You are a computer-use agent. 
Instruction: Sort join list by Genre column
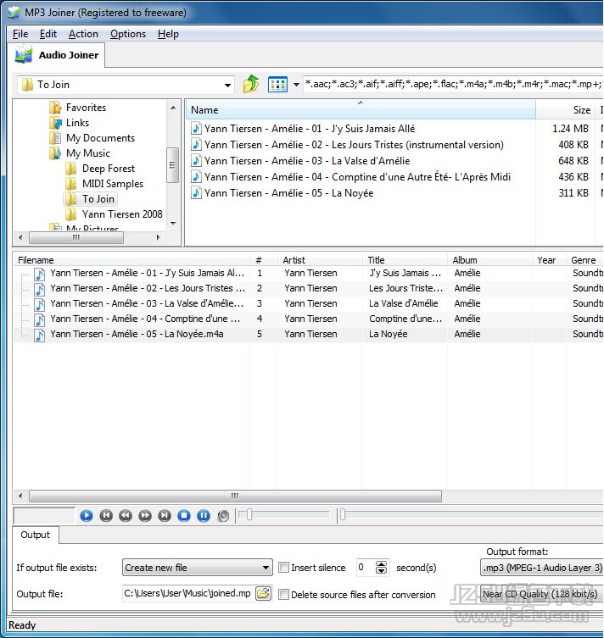coord(584,260)
